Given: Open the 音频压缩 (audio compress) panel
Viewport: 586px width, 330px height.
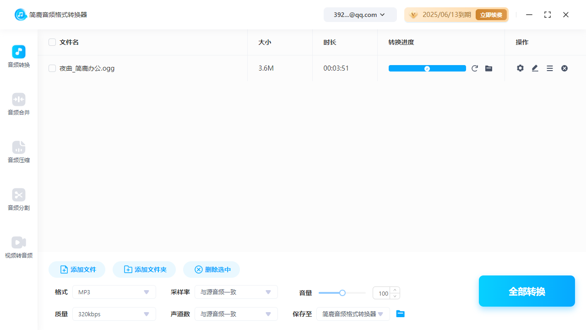Looking at the screenshot, I should 18,152.
